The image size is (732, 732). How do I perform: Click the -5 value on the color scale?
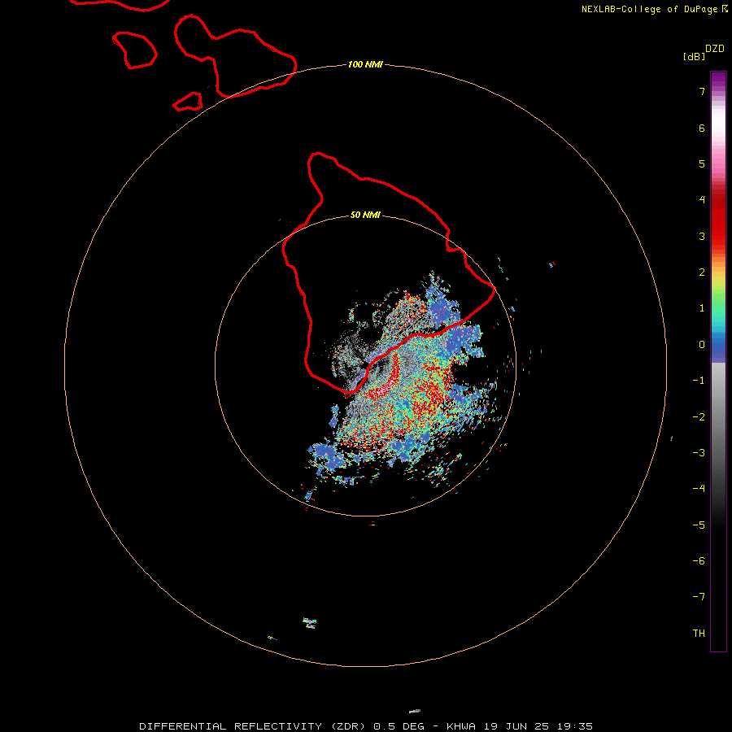[x=699, y=525]
